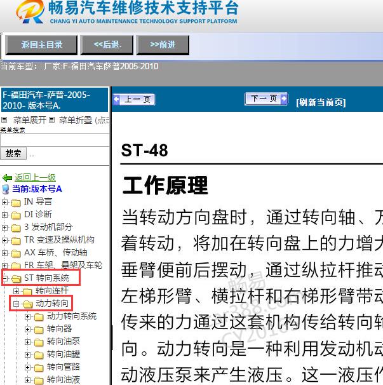383x385 pixels.
Task: Click folder icon of 转向连杆
Action: coord(27,292)
